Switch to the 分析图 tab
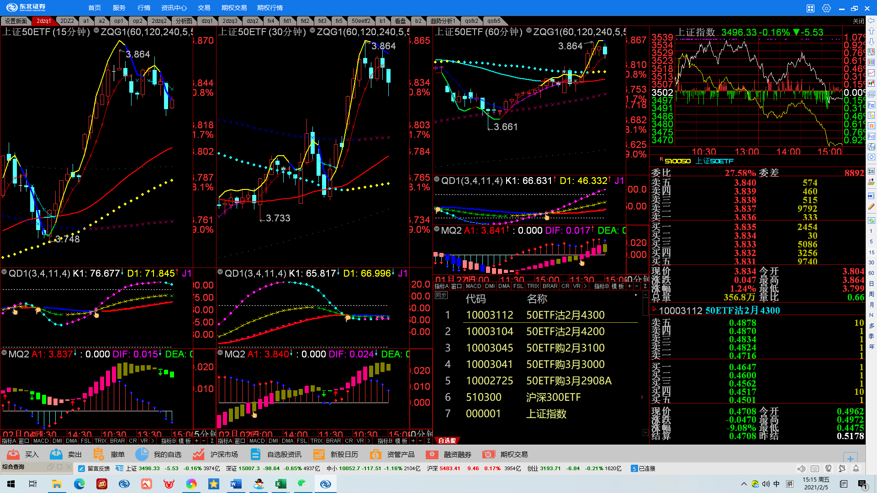The height and width of the screenshot is (493, 877). pos(184,21)
